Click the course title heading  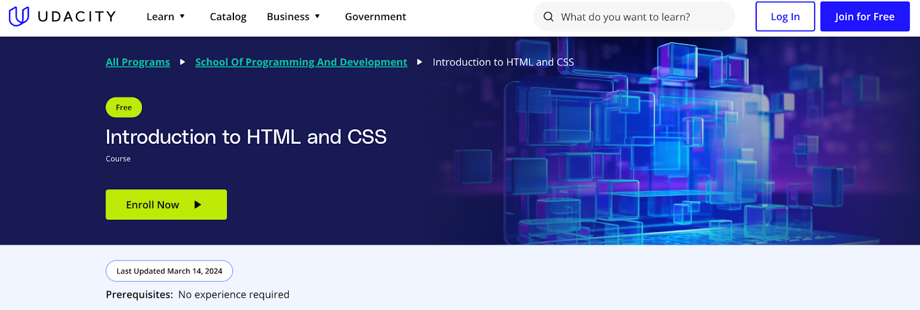tap(246, 137)
